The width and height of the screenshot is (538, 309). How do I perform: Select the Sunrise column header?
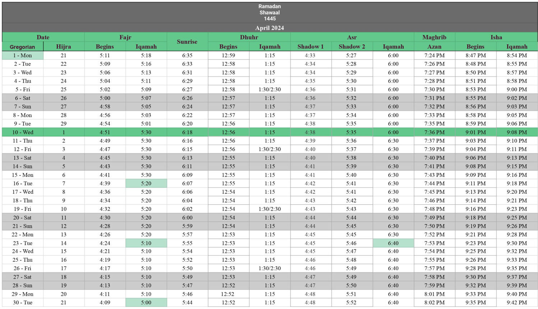[187, 42]
